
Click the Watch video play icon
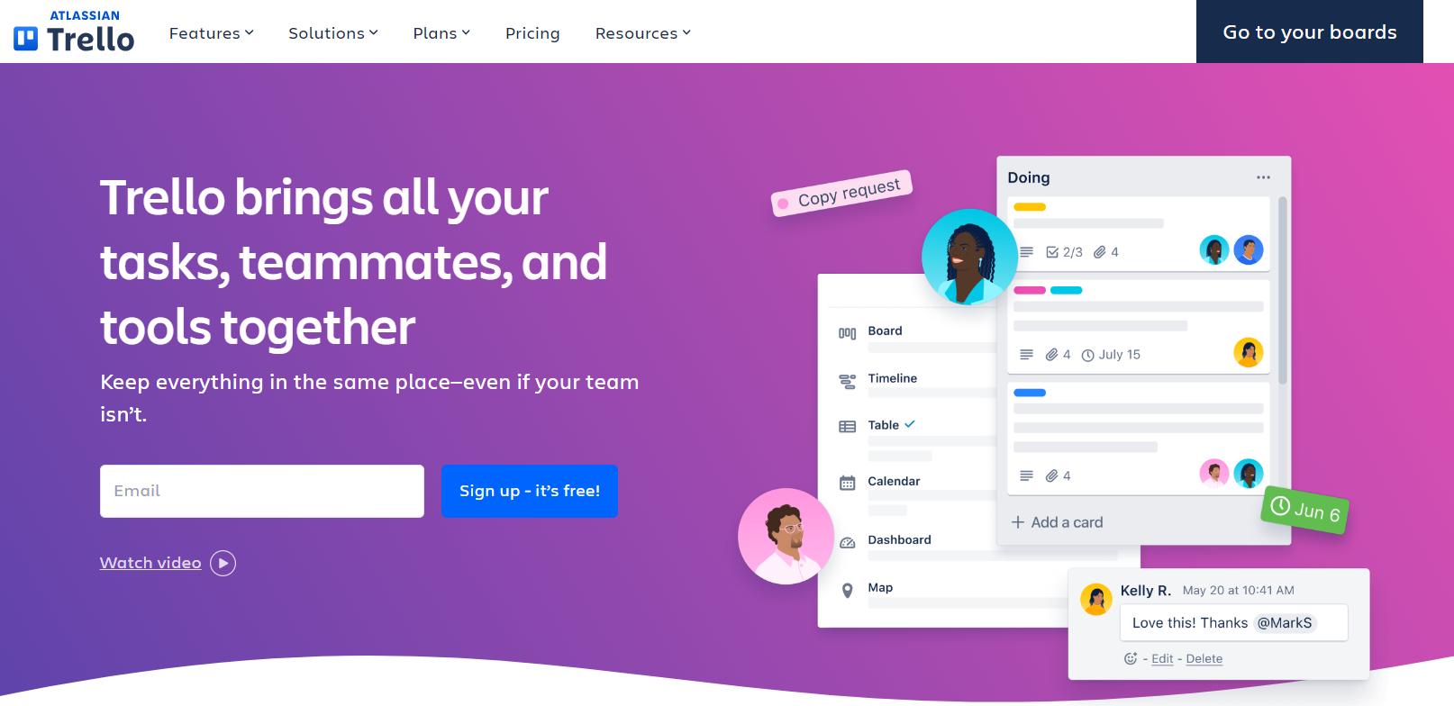tap(223, 563)
